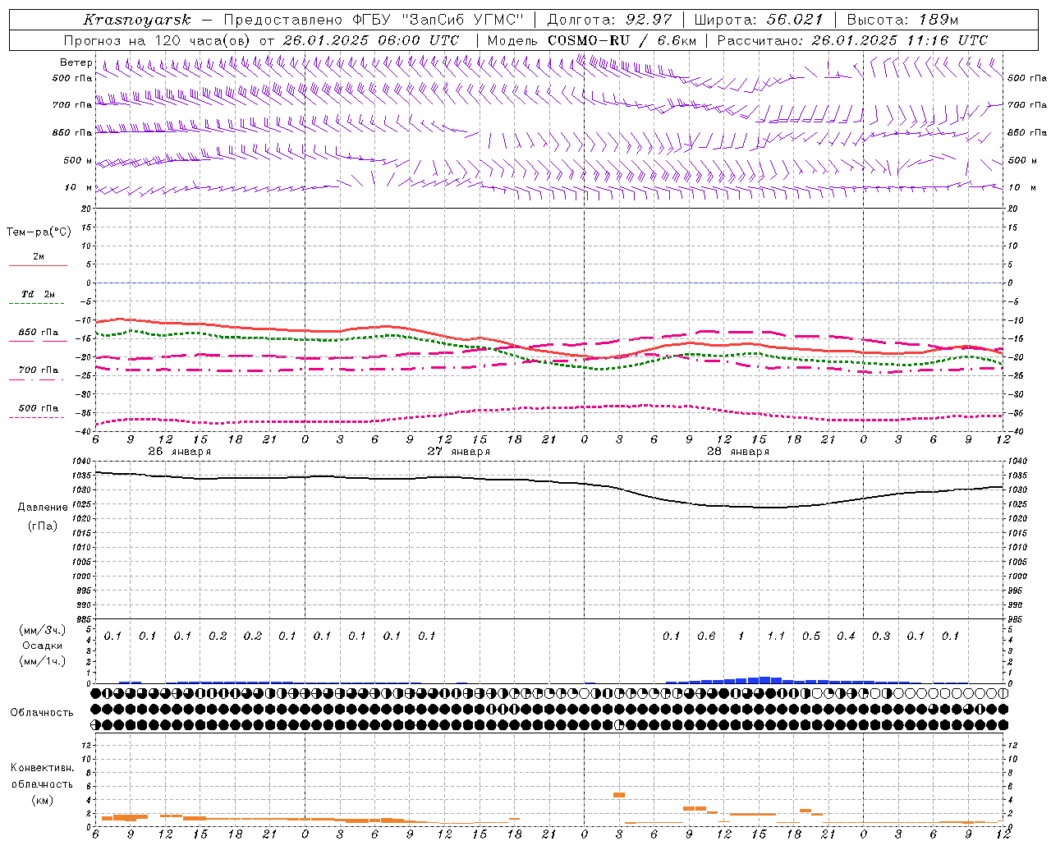
Task: Click the '700 гПа' temperature legend entry
Action: (x=38, y=370)
